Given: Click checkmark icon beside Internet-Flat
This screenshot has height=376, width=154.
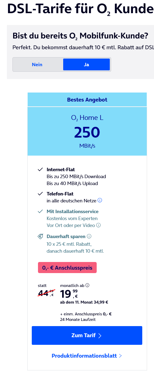Looking at the screenshot, I should coord(40,170).
